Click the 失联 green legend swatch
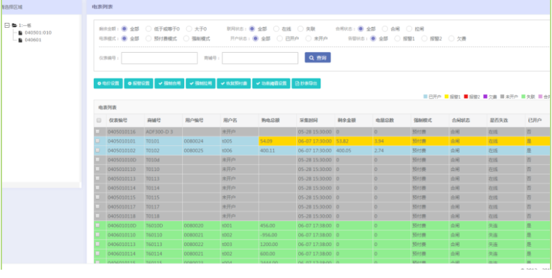This screenshot has width=552, height=278. 523,97
